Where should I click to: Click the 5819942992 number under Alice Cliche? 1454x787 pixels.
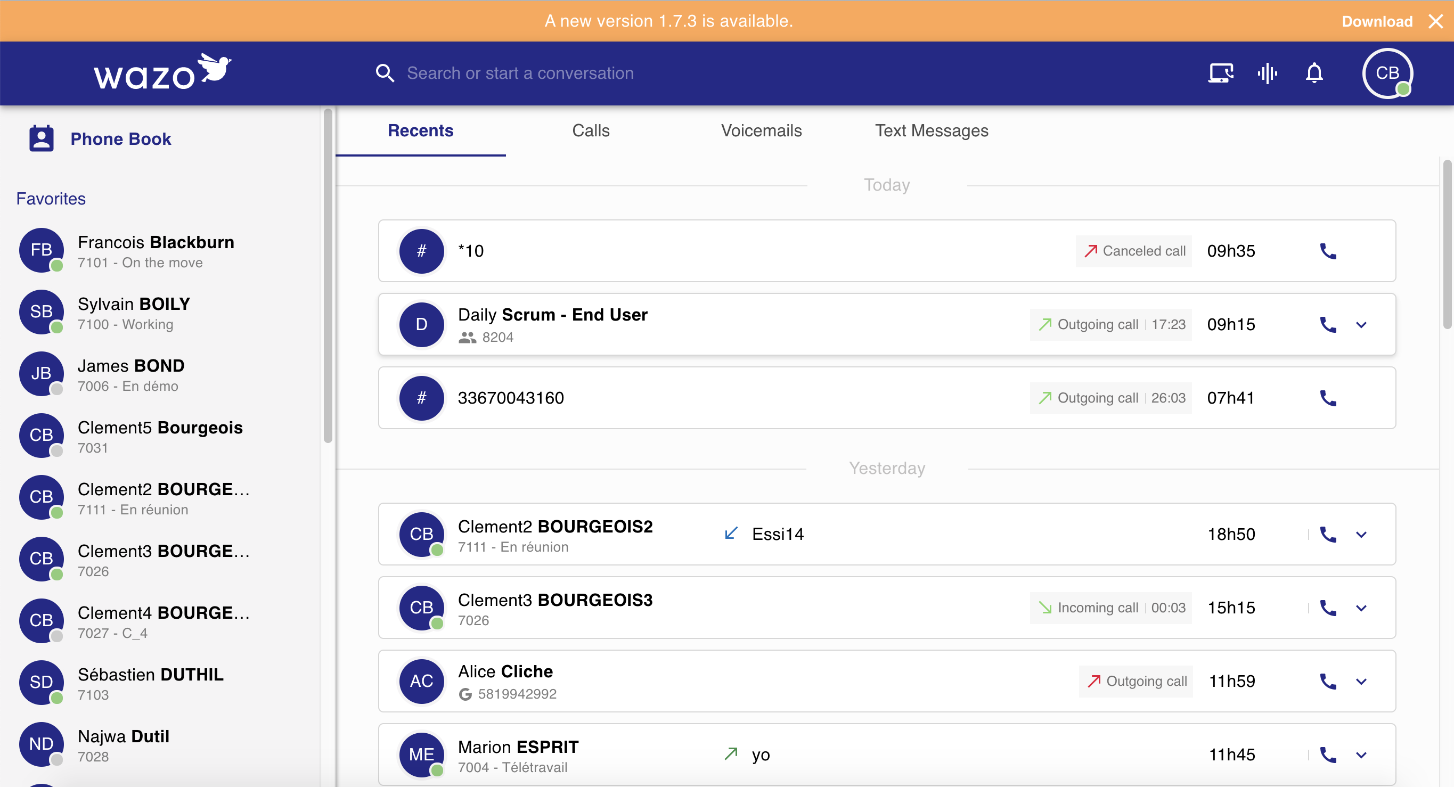click(x=517, y=694)
